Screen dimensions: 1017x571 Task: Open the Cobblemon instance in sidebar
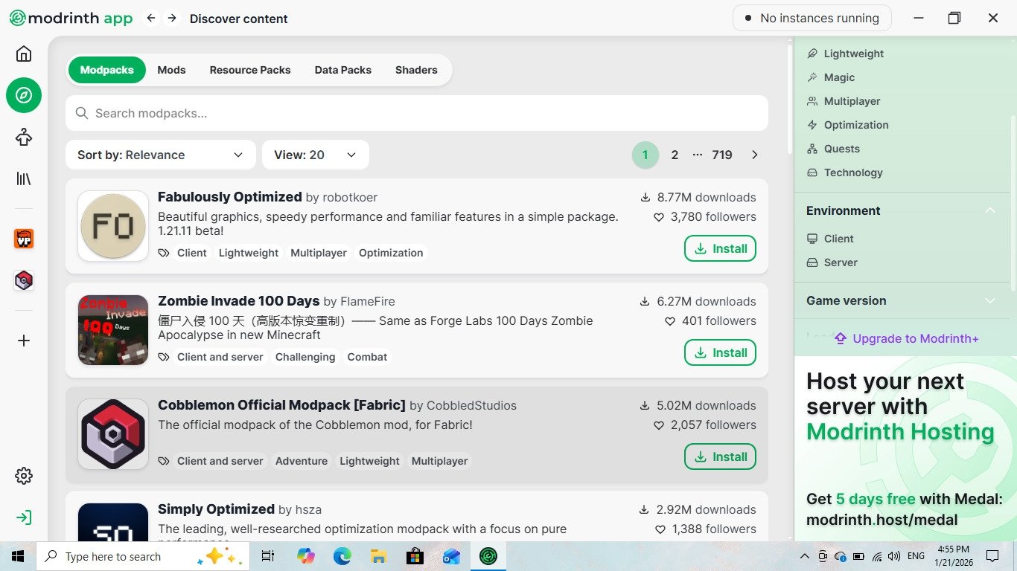click(24, 280)
